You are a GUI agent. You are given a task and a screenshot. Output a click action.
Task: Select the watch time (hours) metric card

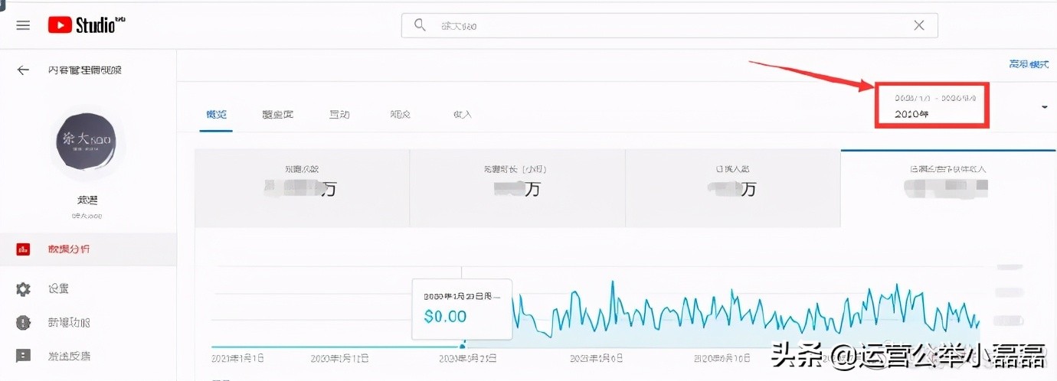coord(517,188)
